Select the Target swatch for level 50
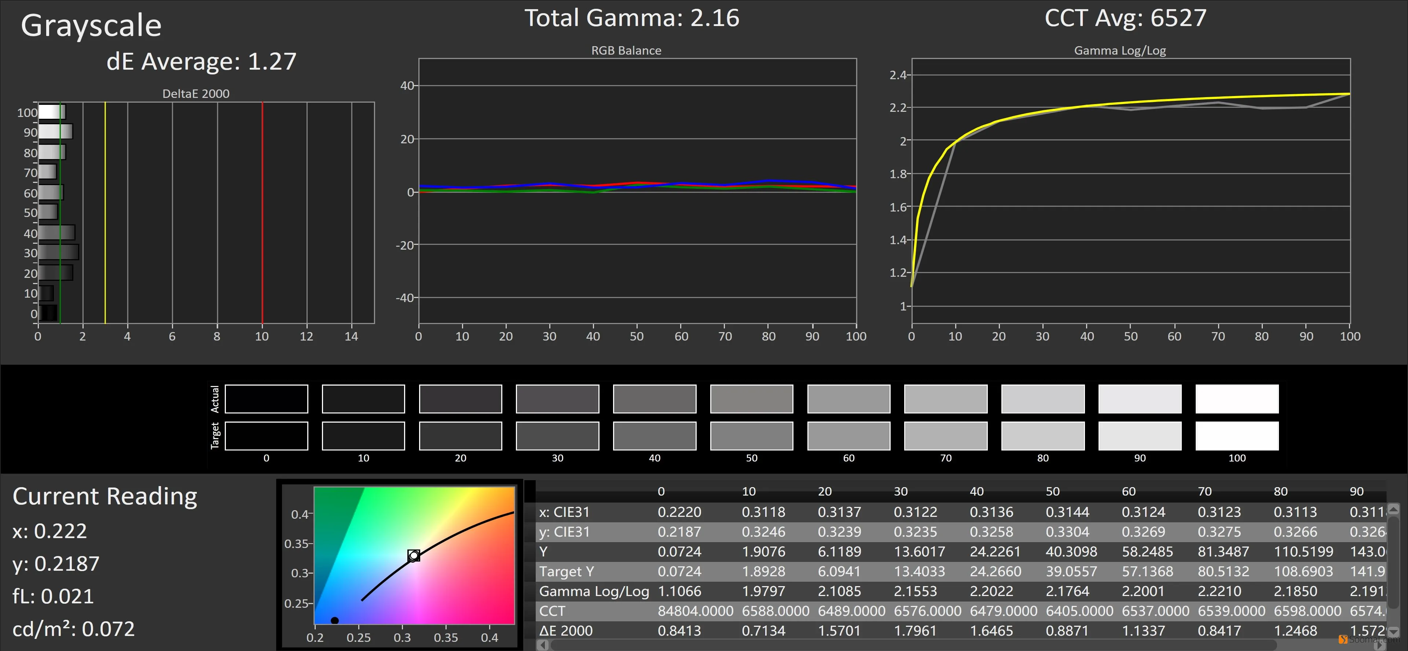1408x651 pixels. pos(752,435)
